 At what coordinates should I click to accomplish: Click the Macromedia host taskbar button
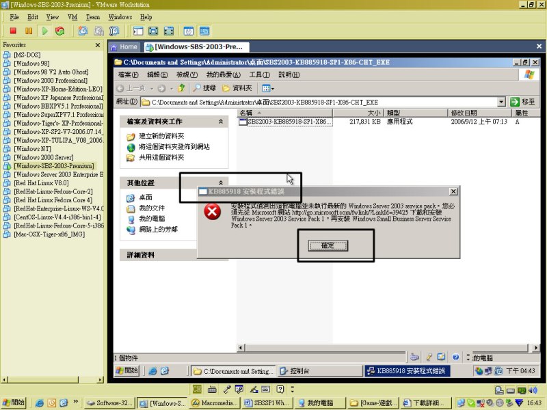pyautogui.click(x=215, y=403)
